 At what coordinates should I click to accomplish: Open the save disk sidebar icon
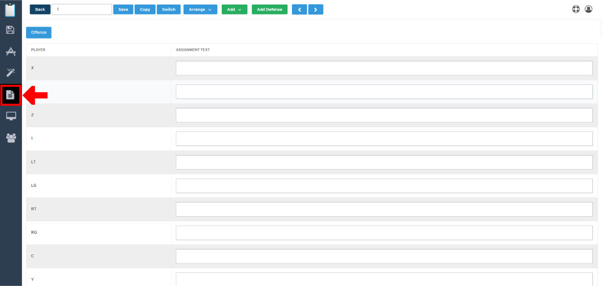click(x=11, y=30)
